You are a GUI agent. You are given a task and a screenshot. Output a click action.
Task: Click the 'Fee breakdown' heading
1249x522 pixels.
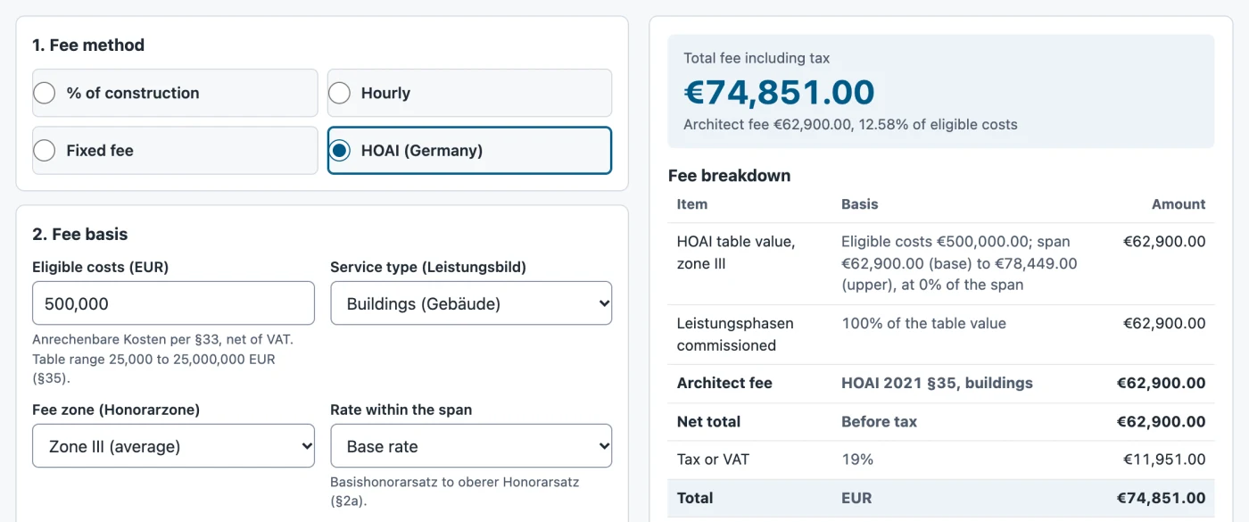pos(729,175)
